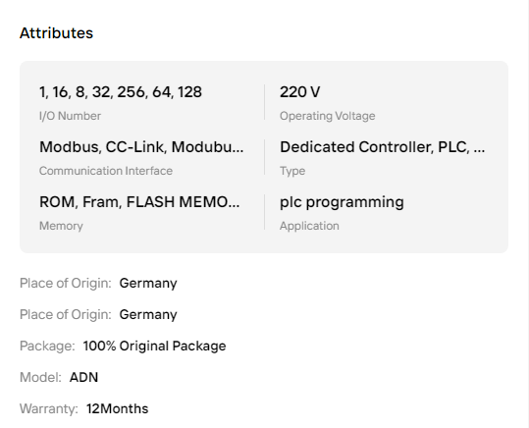Click the Memory attribute label
The image size is (529, 428).
coord(61,226)
